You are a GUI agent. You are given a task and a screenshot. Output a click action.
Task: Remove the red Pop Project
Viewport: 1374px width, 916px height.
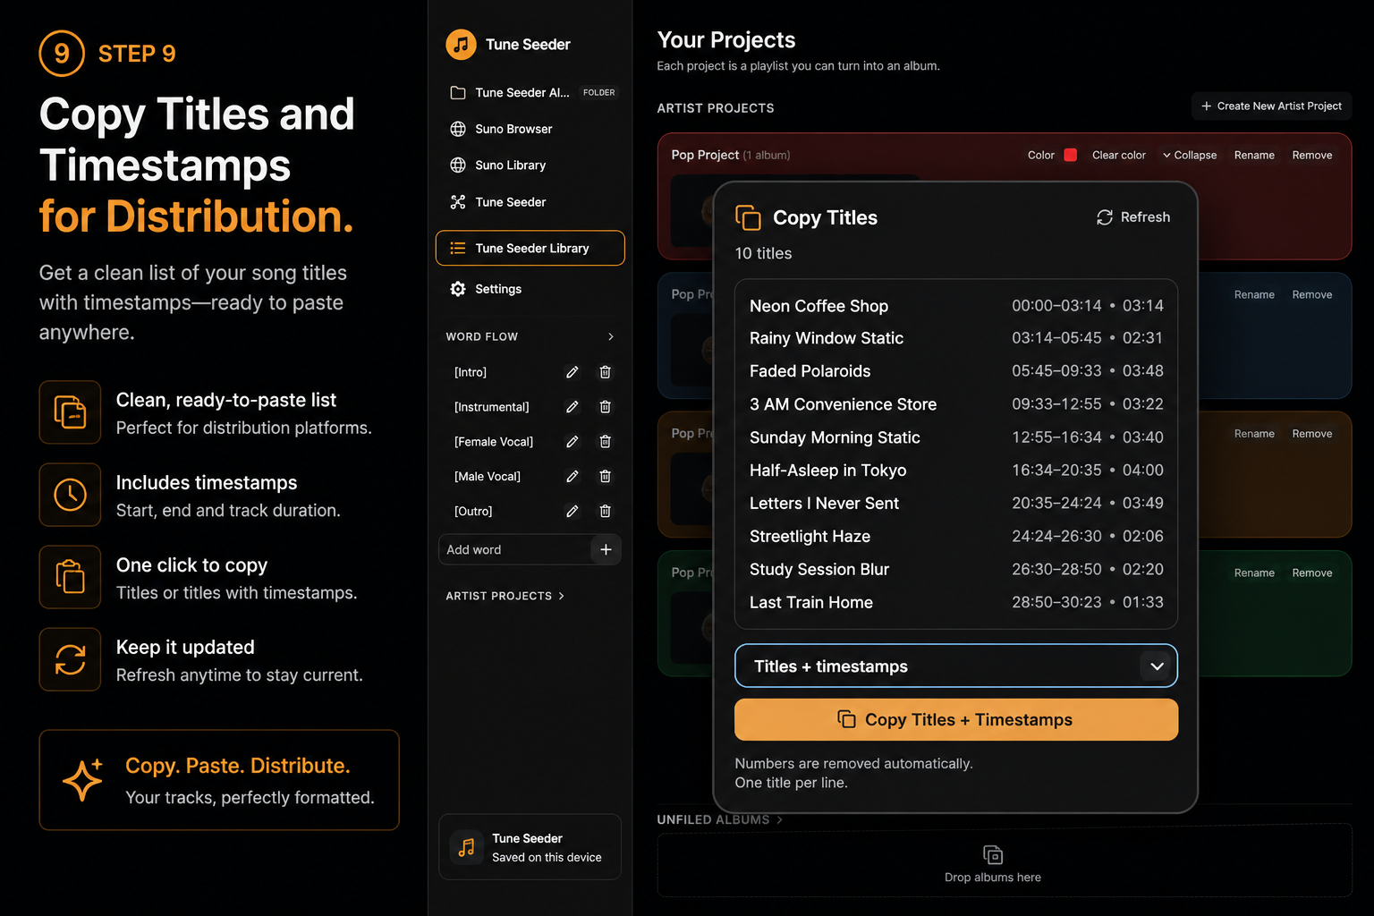click(1312, 155)
